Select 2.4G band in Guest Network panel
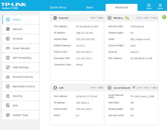 [x=139, y=88]
